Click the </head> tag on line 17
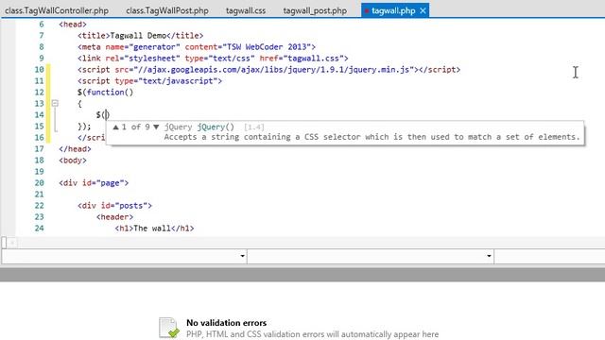605x340 pixels. (x=76, y=149)
